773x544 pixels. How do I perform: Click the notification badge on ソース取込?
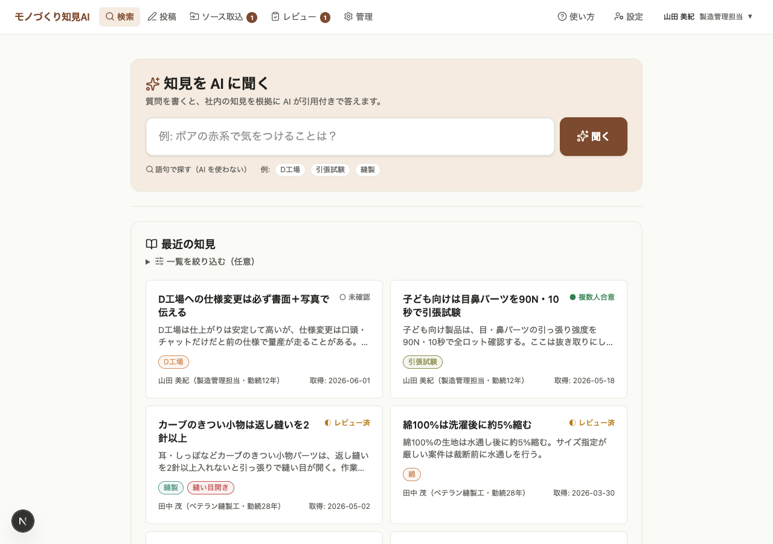[252, 18]
